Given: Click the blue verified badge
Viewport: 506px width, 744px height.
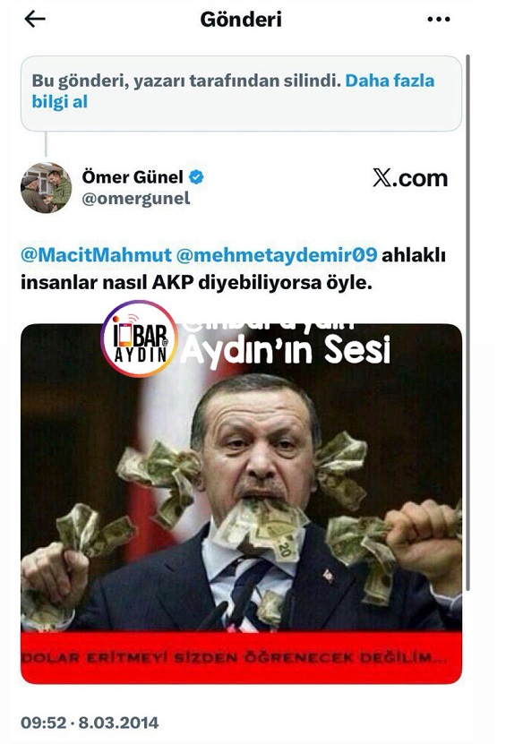Looking at the screenshot, I should point(196,177).
